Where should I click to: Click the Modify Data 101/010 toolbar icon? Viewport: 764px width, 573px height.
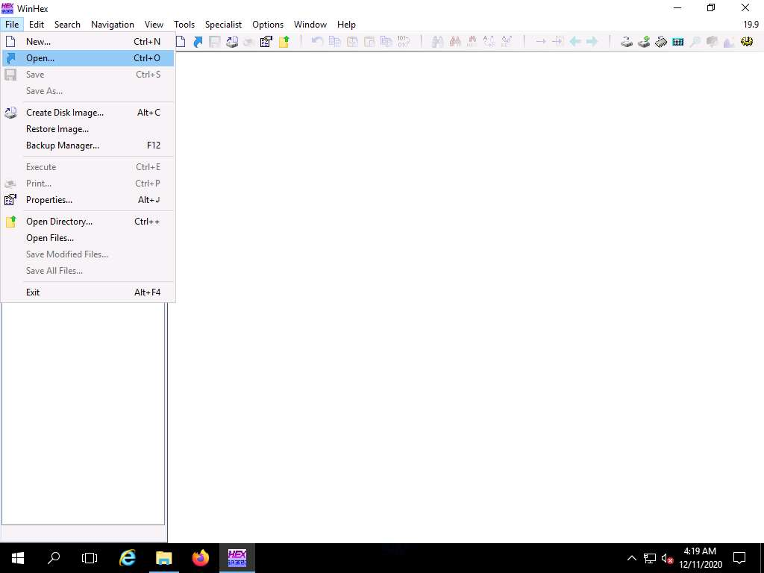pos(404,42)
